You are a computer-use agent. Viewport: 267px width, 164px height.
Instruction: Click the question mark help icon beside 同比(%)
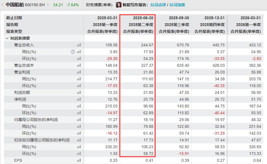click(73, 52)
